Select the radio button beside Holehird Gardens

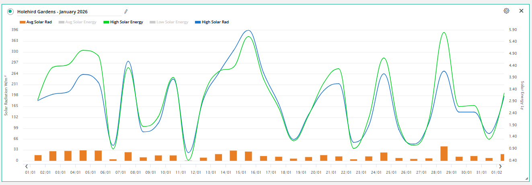click(10, 12)
